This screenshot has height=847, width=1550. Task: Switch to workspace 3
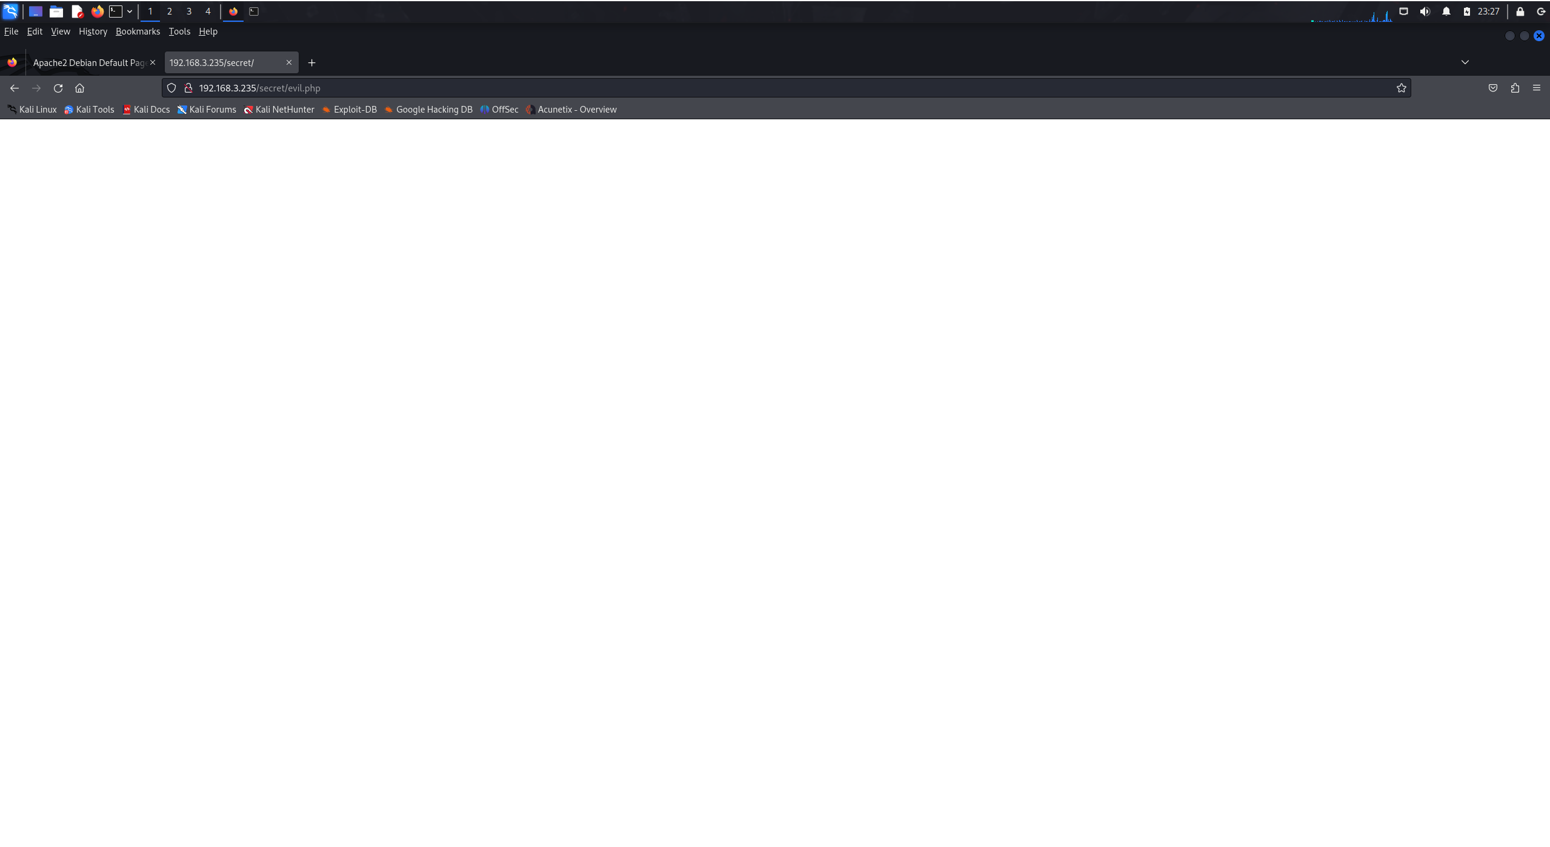coord(188,11)
